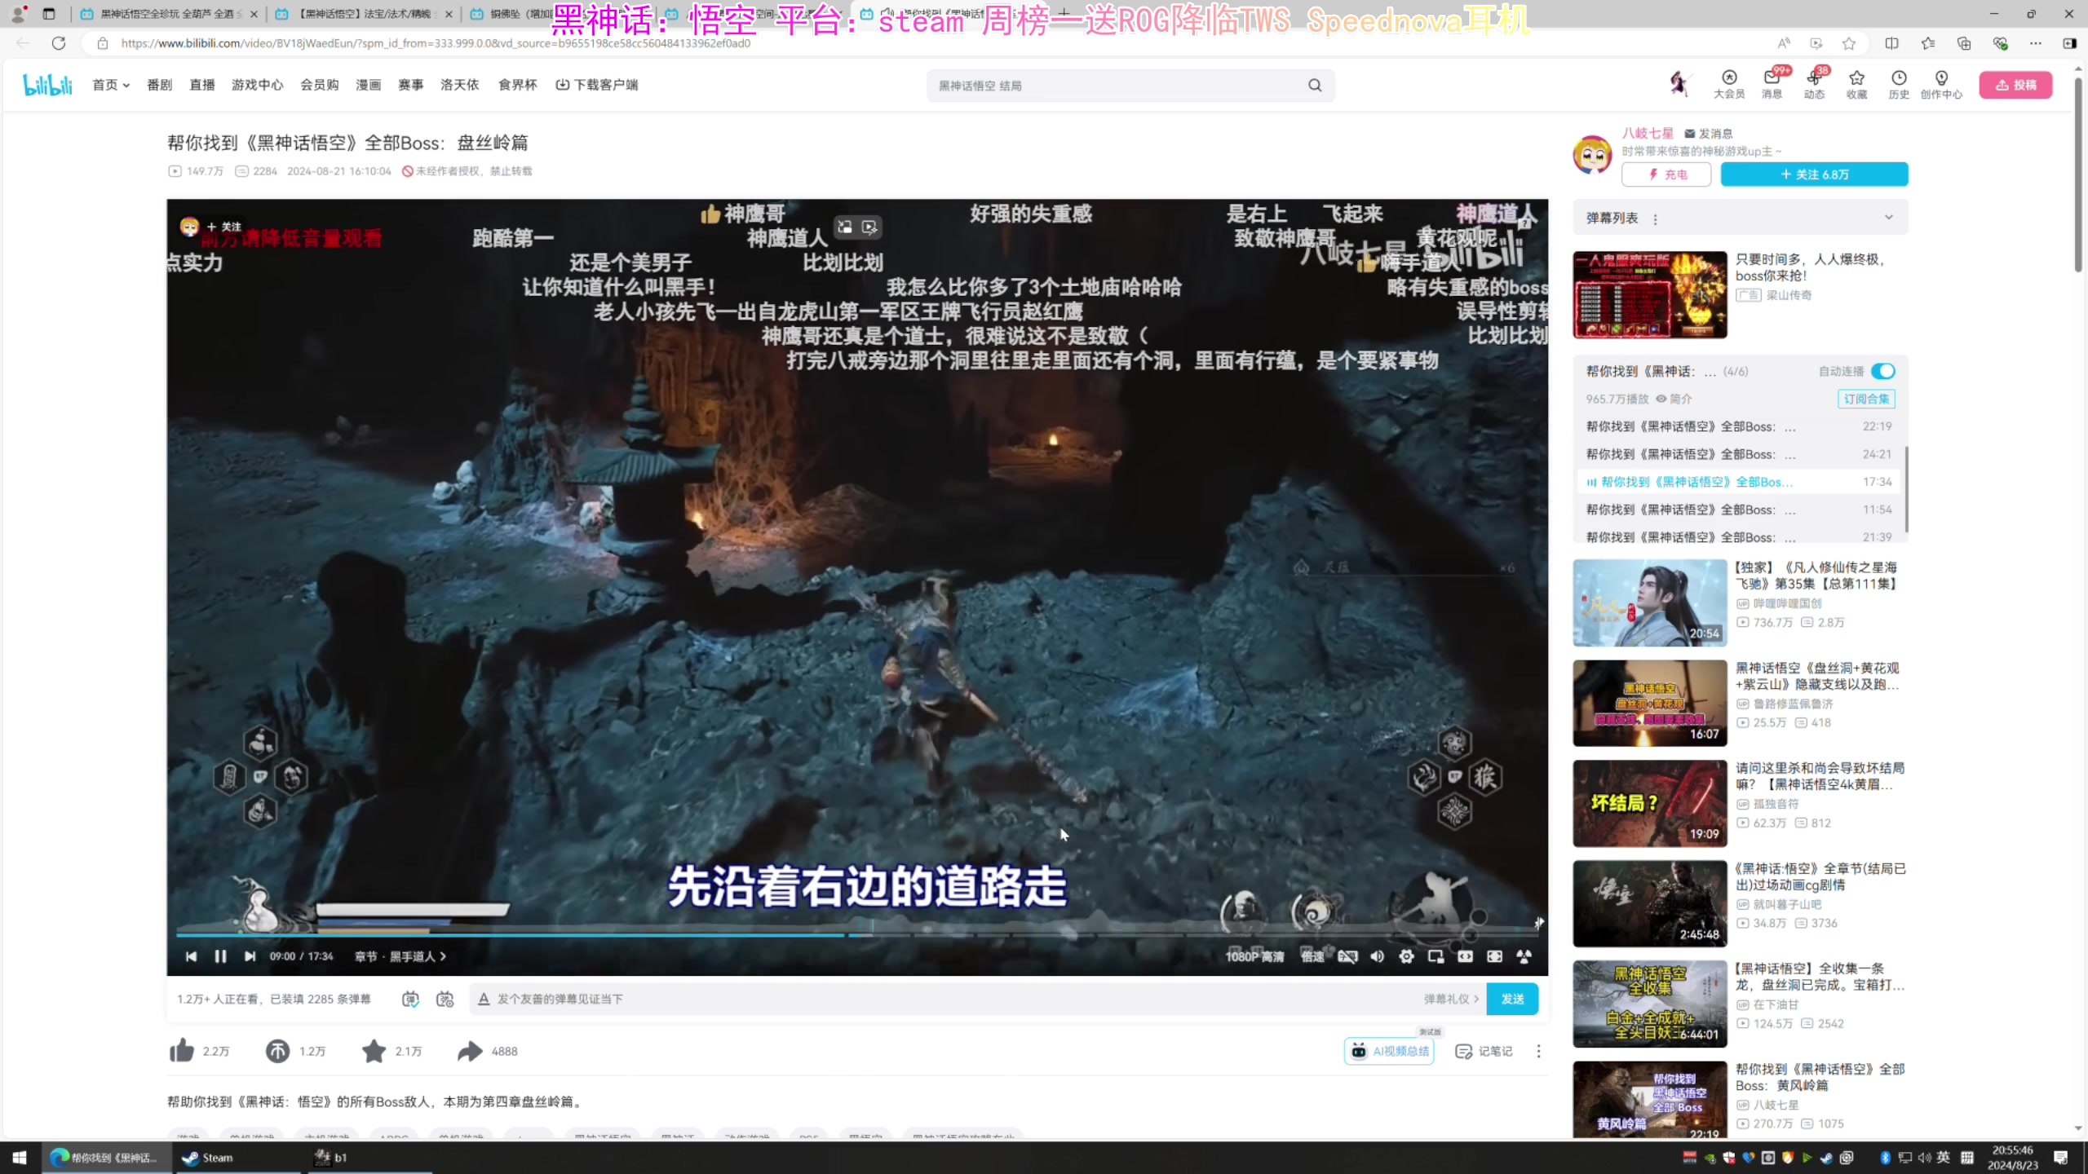
Task: Jump to the previous video in player
Action: pos(191,956)
